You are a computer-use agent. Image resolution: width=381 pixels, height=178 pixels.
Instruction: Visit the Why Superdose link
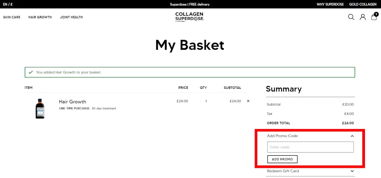point(330,4)
